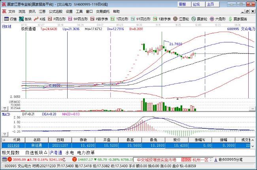
Task: Click the 中交城投增资实施市场 news ticker
Action: tap(157, 160)
